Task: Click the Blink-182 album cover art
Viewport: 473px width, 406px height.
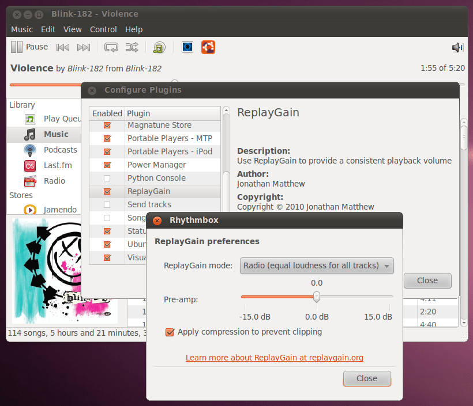Action: 47,271
